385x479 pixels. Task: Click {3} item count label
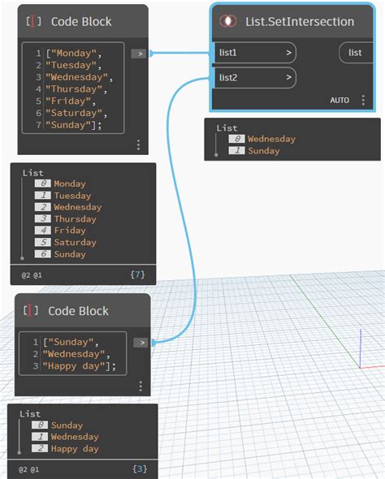tap(140, 469)
